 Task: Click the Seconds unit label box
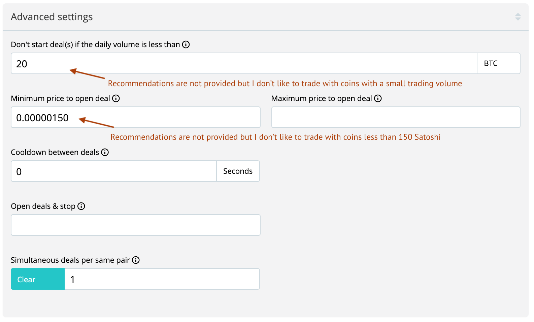coord(238,171)
